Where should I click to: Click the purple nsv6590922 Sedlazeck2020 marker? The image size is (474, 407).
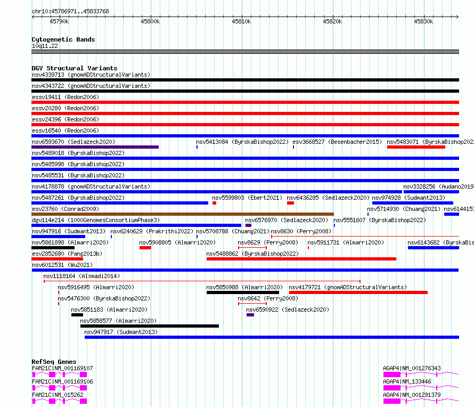[x=250, y=315]
